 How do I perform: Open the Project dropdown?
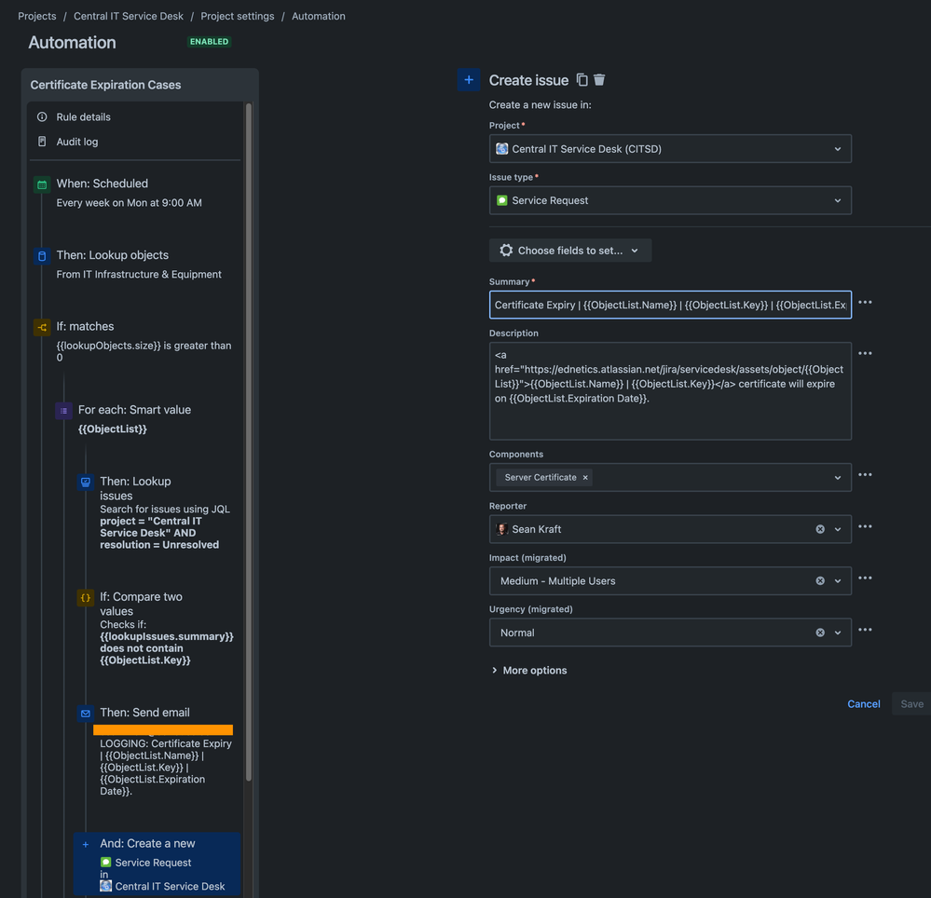coord(670,149)
